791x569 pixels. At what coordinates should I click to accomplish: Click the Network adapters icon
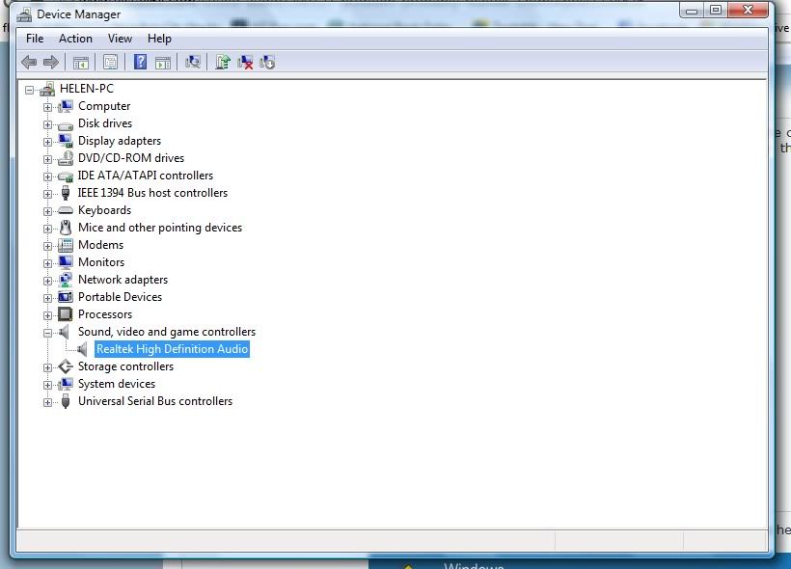[x=65, y=280]
